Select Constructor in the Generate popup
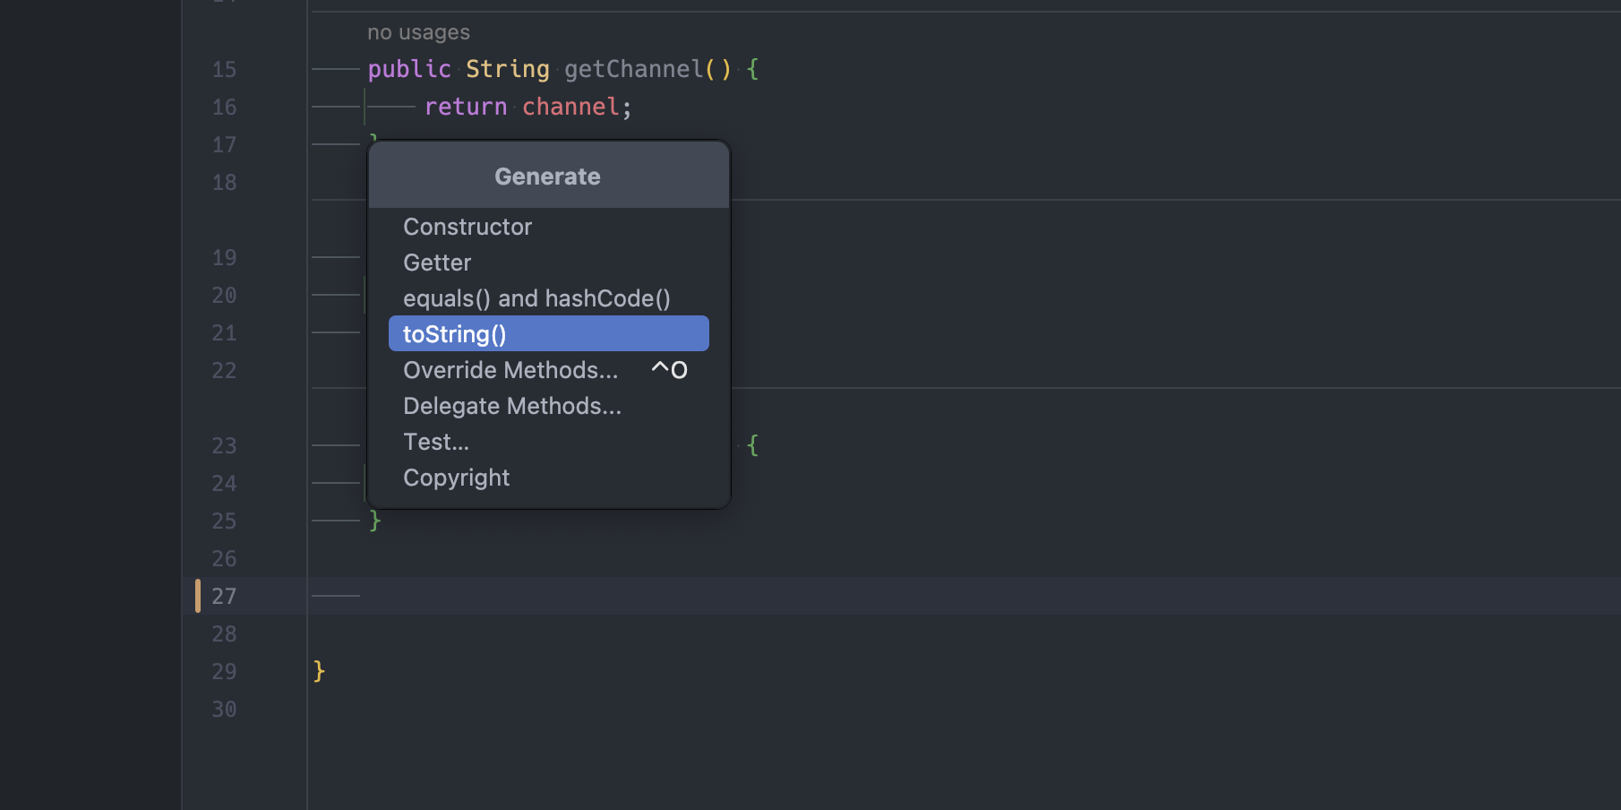The height and width of the screenshot is (810, 1621). [467, 227]
